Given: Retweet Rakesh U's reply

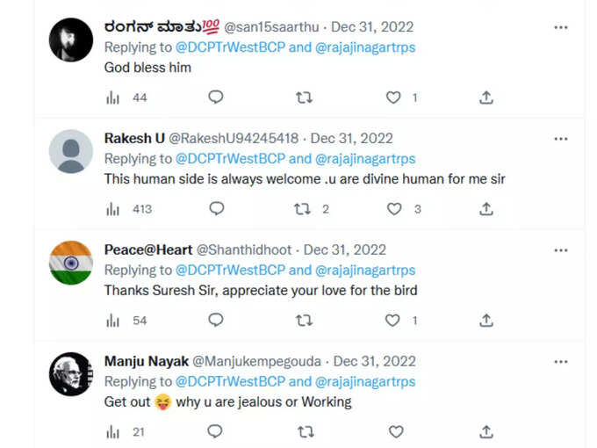Looking at the screenshot, I should click(302, 209).
